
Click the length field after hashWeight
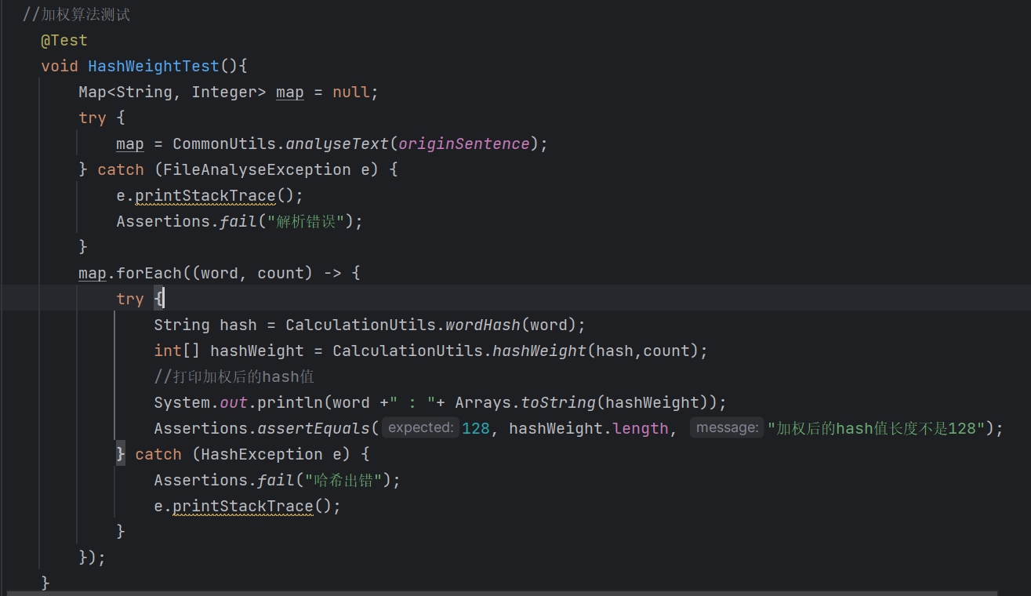pyautogui.click(x=641, y=428)
